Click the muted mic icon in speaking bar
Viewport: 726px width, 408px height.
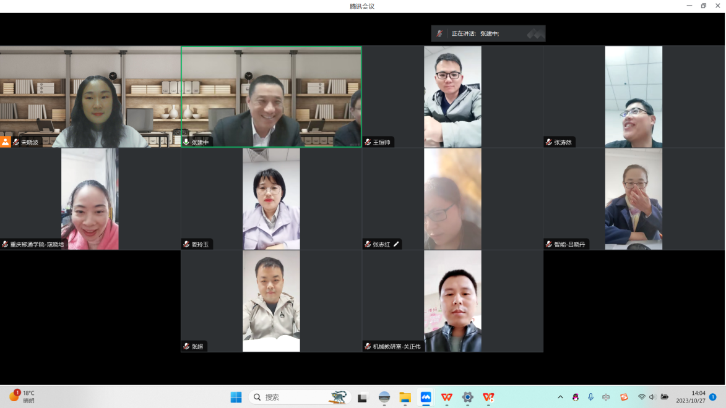coord(439,33)
